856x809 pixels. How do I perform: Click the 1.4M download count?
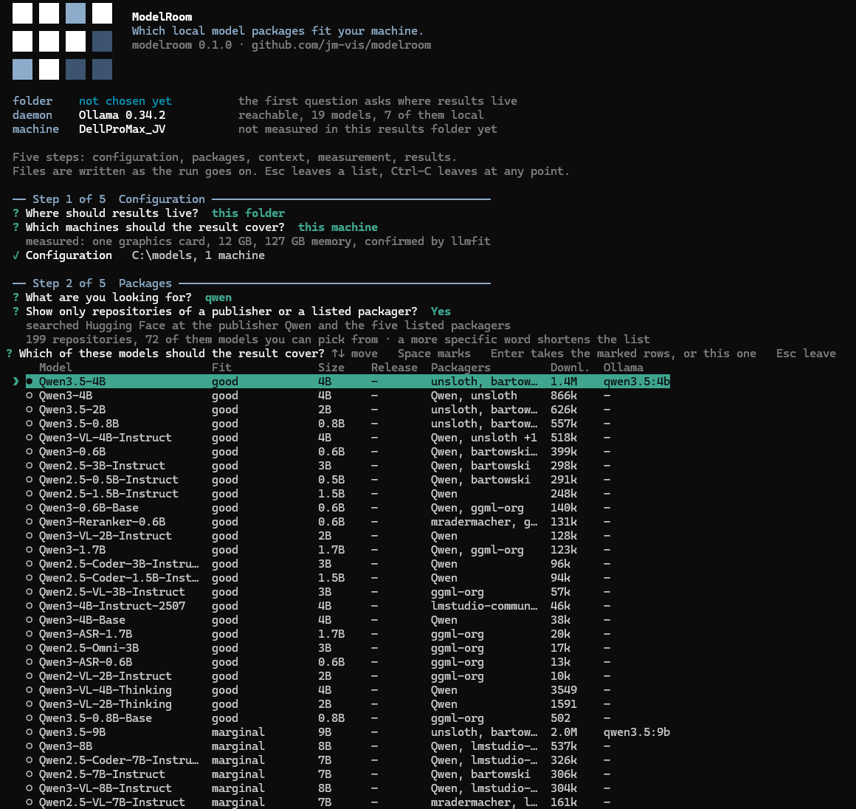point(563,382)
